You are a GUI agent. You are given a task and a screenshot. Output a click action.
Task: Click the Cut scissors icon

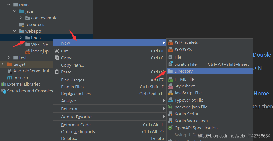tap(57, 51)
